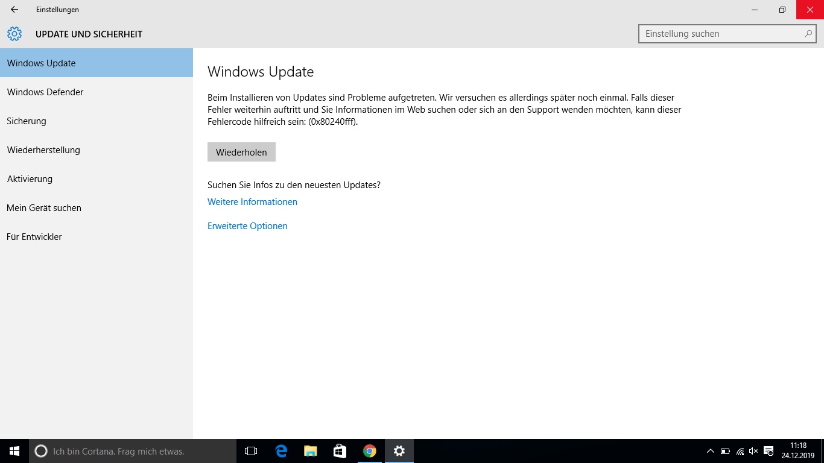Image resolution: width=824 pixels, height=463 pixels.
Task: Open the Windows Start menu
Action: click(14, 451)
